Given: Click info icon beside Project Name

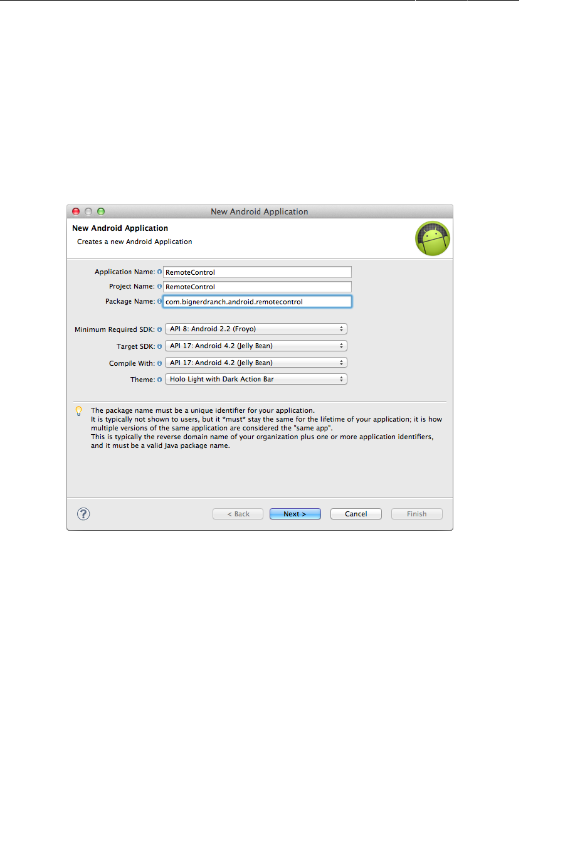Looking at the screenshot, I should (x=159, y=286).
